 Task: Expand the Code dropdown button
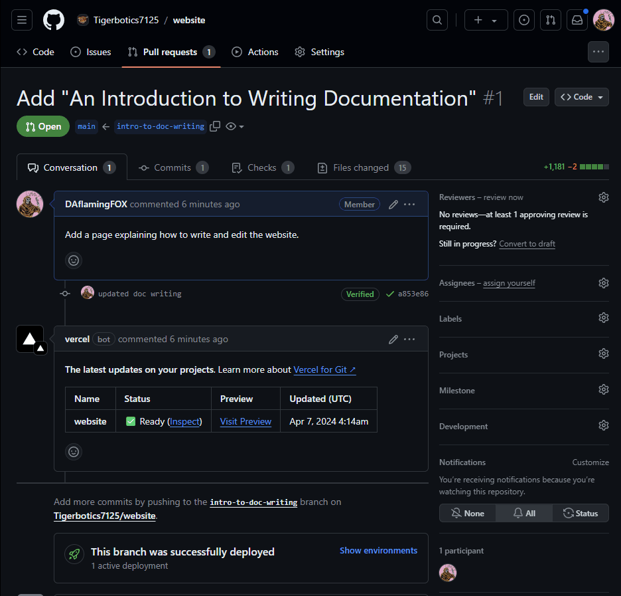[582, 97]
